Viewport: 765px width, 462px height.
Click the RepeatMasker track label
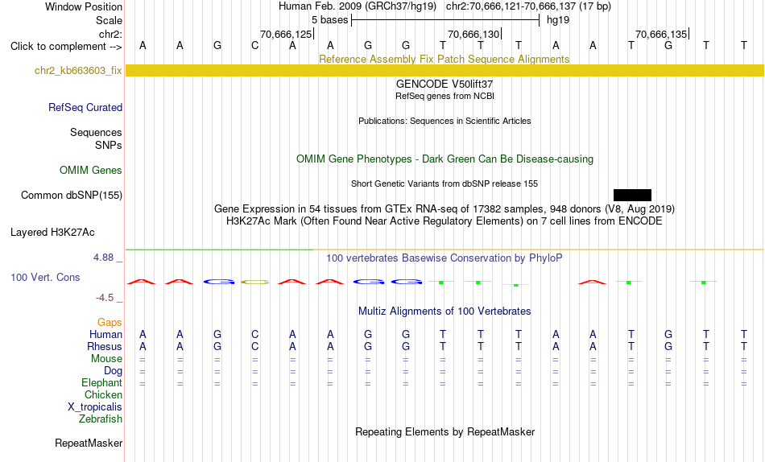point(89,443)
